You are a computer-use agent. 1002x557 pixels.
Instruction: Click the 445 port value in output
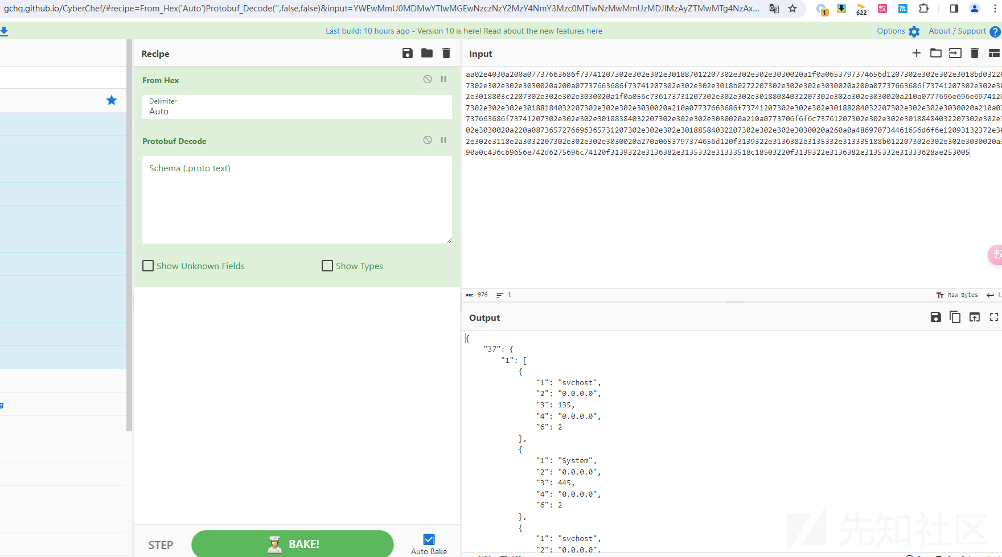[x=565, y=482]
